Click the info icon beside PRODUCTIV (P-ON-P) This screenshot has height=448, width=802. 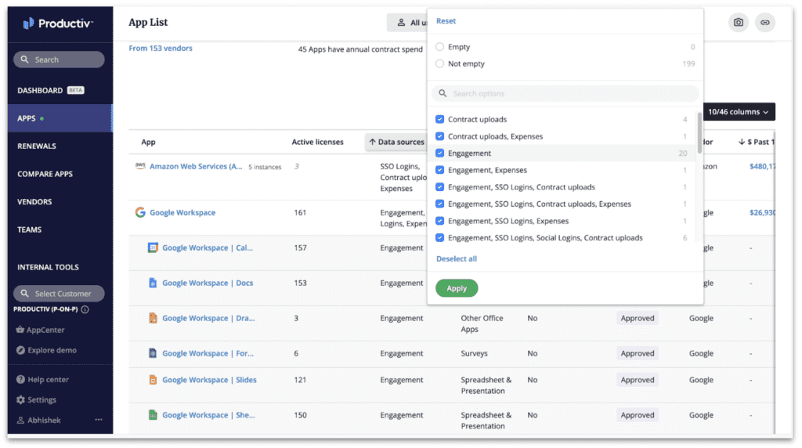coord(85,309)
